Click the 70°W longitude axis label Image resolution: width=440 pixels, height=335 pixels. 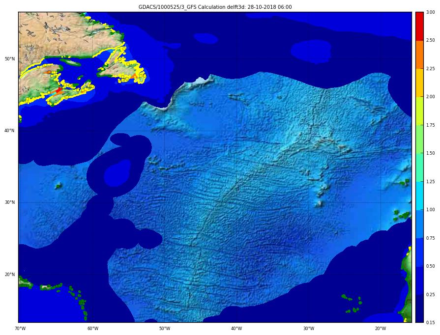coord(20,329)
